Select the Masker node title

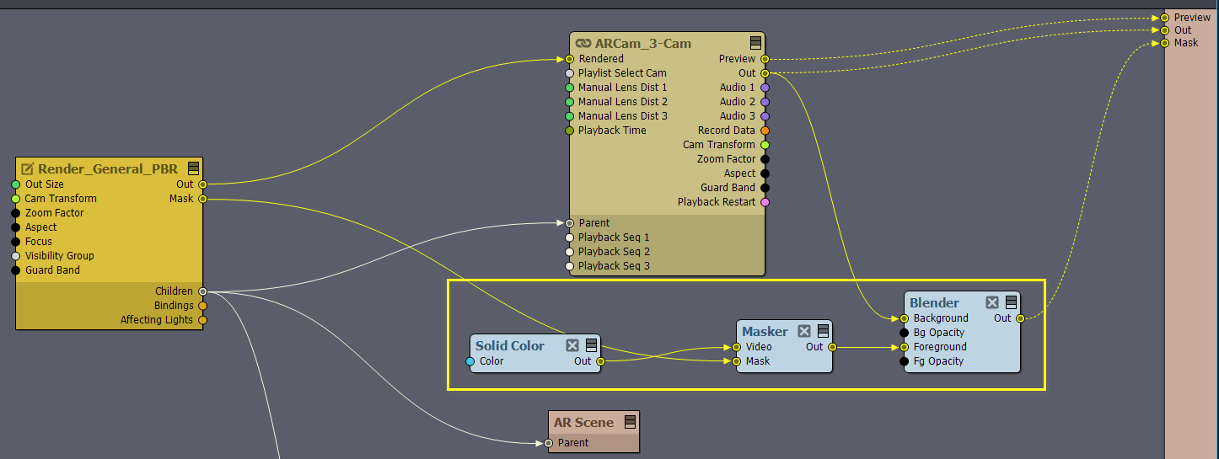[x=765, y=331]
